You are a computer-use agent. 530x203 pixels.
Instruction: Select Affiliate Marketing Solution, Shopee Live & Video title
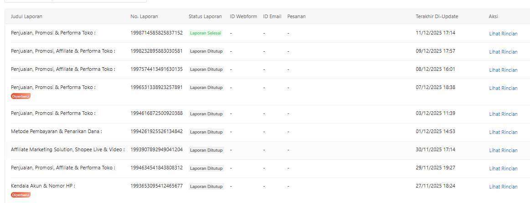[x=67, y=150]
